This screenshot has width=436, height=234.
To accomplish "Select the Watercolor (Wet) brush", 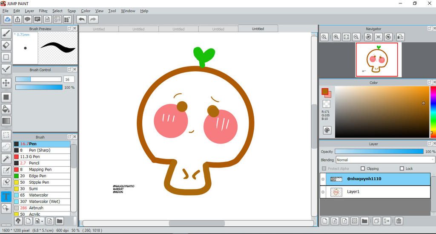I will [x=42, y=202].
